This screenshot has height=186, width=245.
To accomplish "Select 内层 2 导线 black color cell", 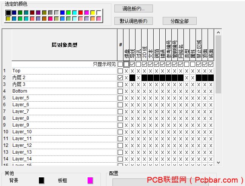I will (x=133, y=78).
